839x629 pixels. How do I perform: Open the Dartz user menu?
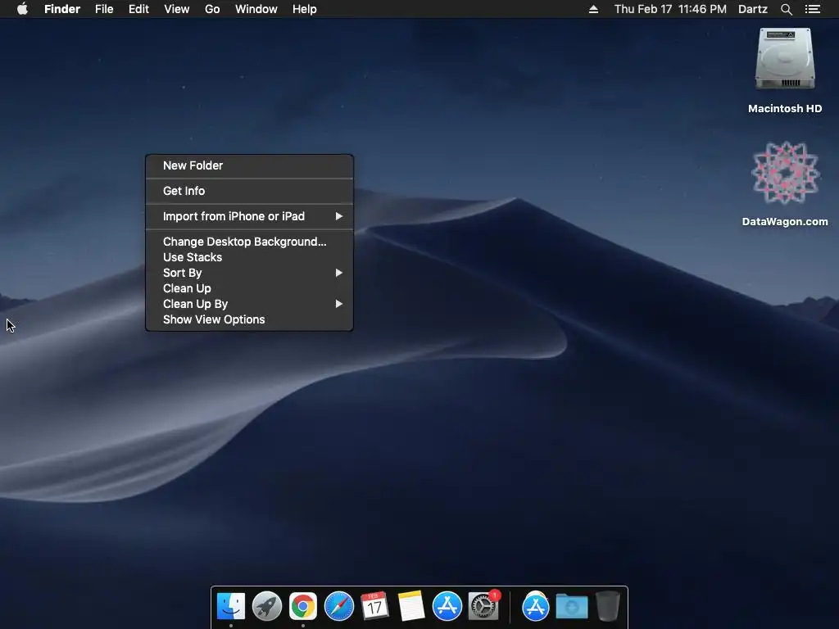753,9
